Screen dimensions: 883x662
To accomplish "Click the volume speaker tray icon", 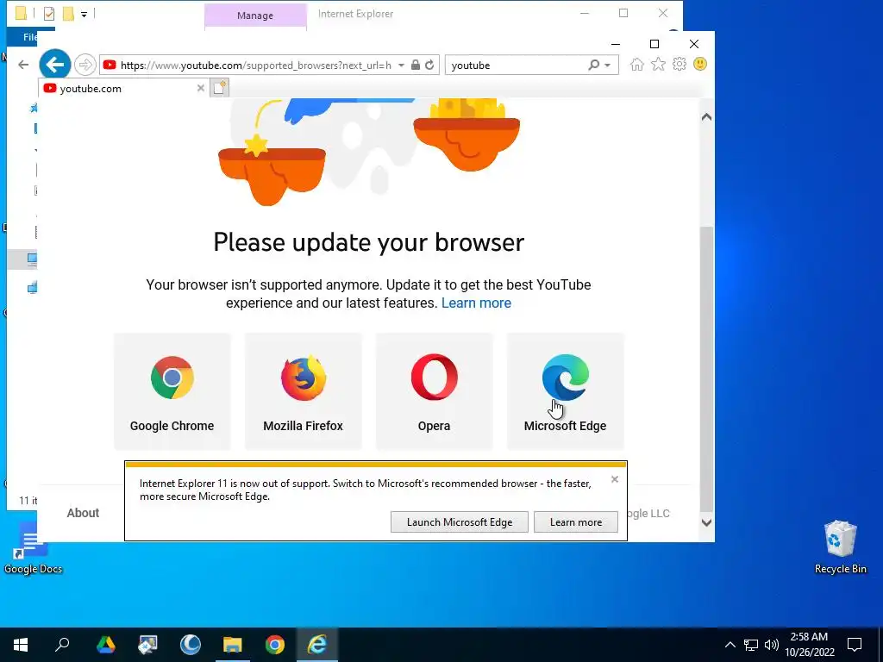I will tap(772, 645).
